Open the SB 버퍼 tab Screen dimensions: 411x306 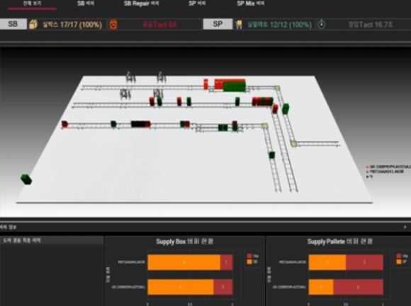point(86,4)
